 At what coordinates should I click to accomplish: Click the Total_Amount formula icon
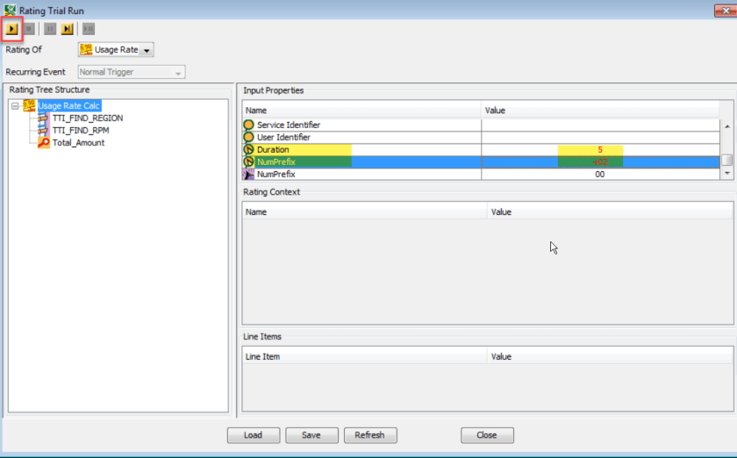point(43,142)
